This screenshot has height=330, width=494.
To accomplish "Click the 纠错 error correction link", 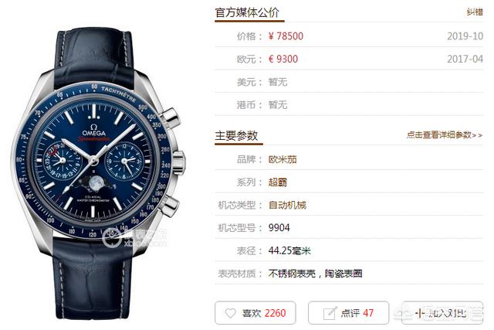I will (475, 12).
